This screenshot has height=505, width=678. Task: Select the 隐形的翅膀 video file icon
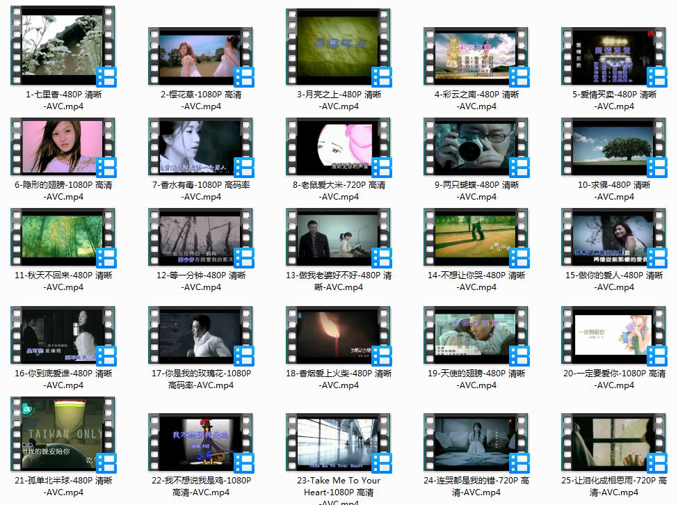pos(63,147)
